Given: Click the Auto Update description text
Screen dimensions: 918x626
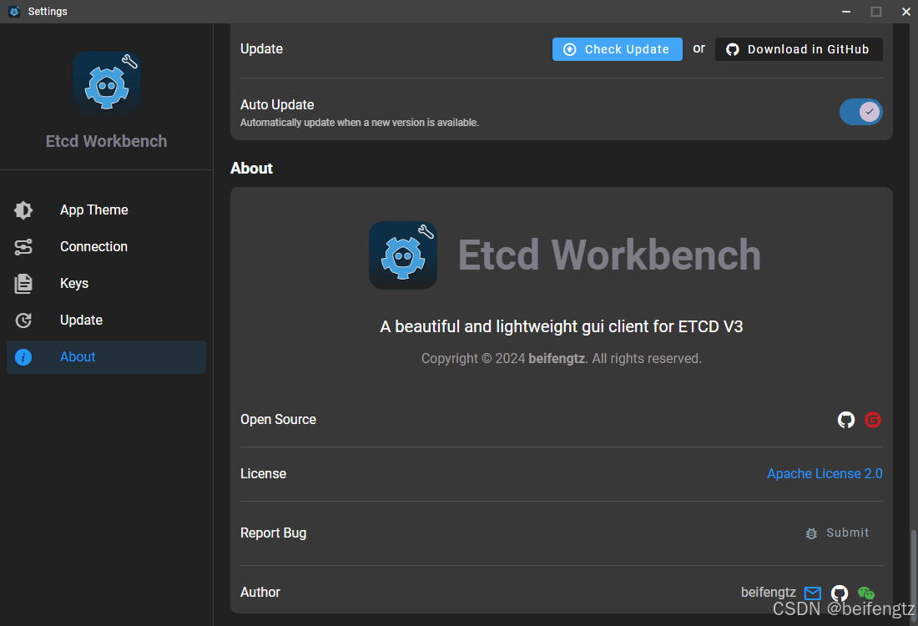Looking at the screenshot, I should tap(360, 123).
